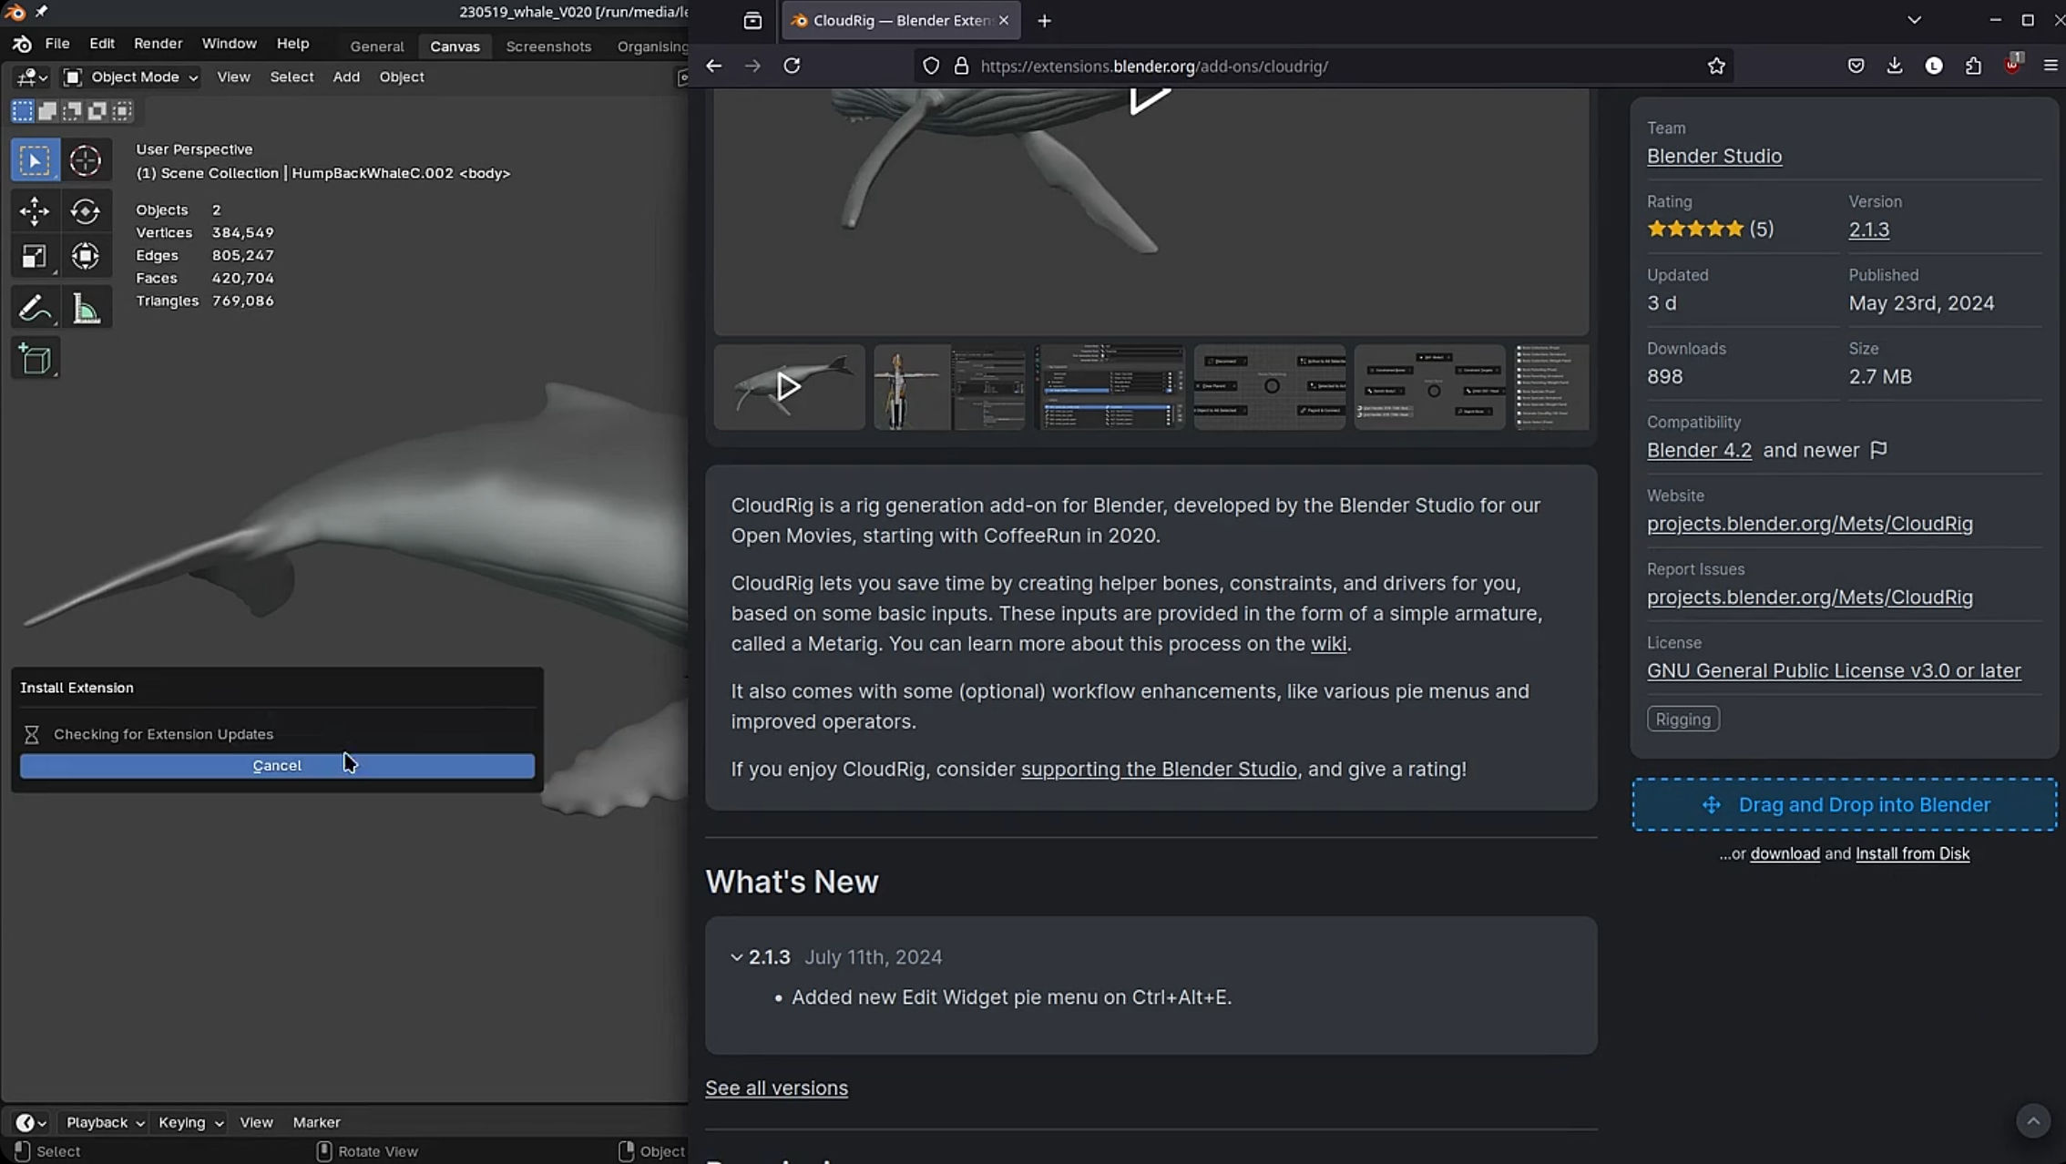Open Blender's Window menu

229,44
